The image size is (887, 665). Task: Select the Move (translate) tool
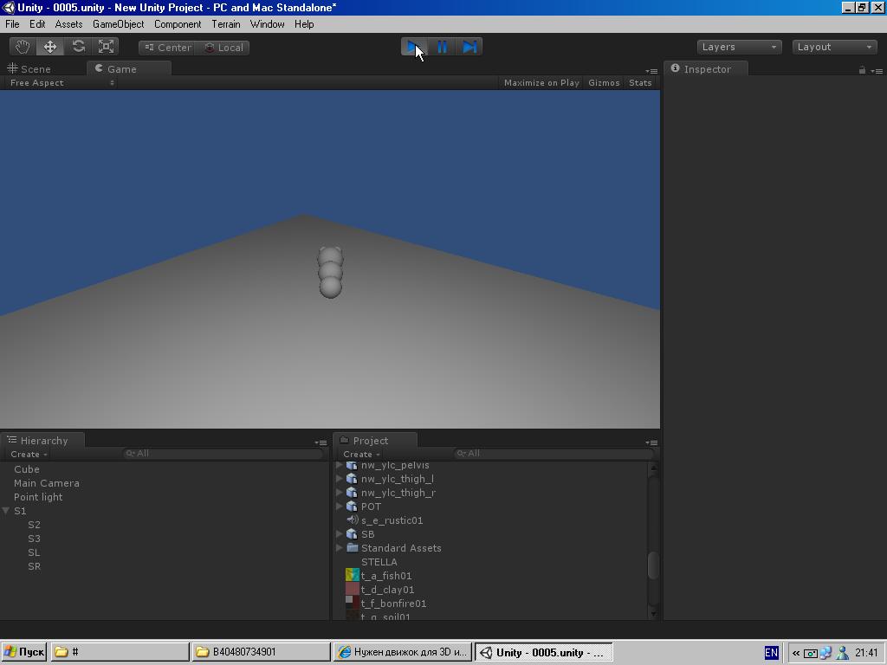[x=50, y=47]
